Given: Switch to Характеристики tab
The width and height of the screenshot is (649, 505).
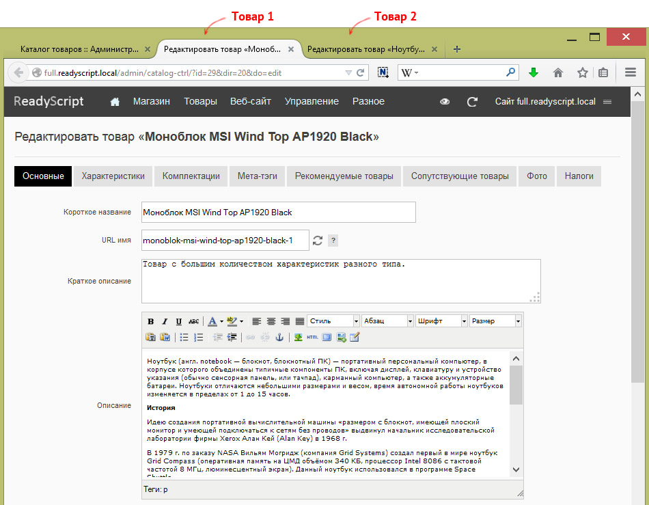Looking at the screenshot, I should pyautogui.click(x=113, y=176).
